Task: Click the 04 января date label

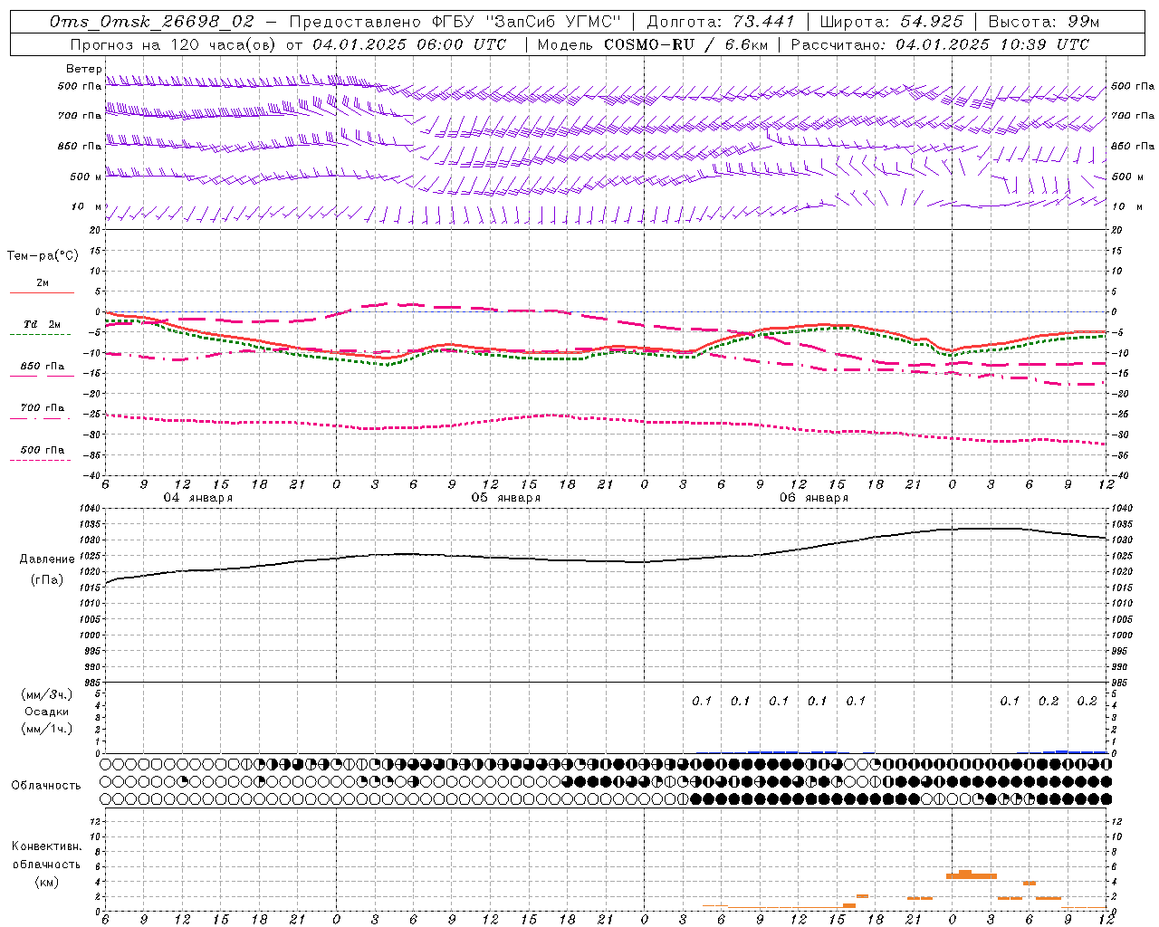Action: click(x=197, y=498)
